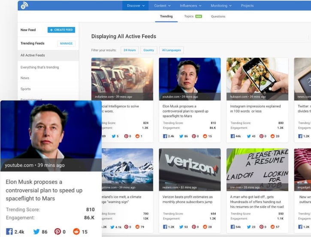Image resolution: width=311 pixels, height=237 pixels.
Task: Open the Verizon sign thumbnail
Action: pos(190,170)
